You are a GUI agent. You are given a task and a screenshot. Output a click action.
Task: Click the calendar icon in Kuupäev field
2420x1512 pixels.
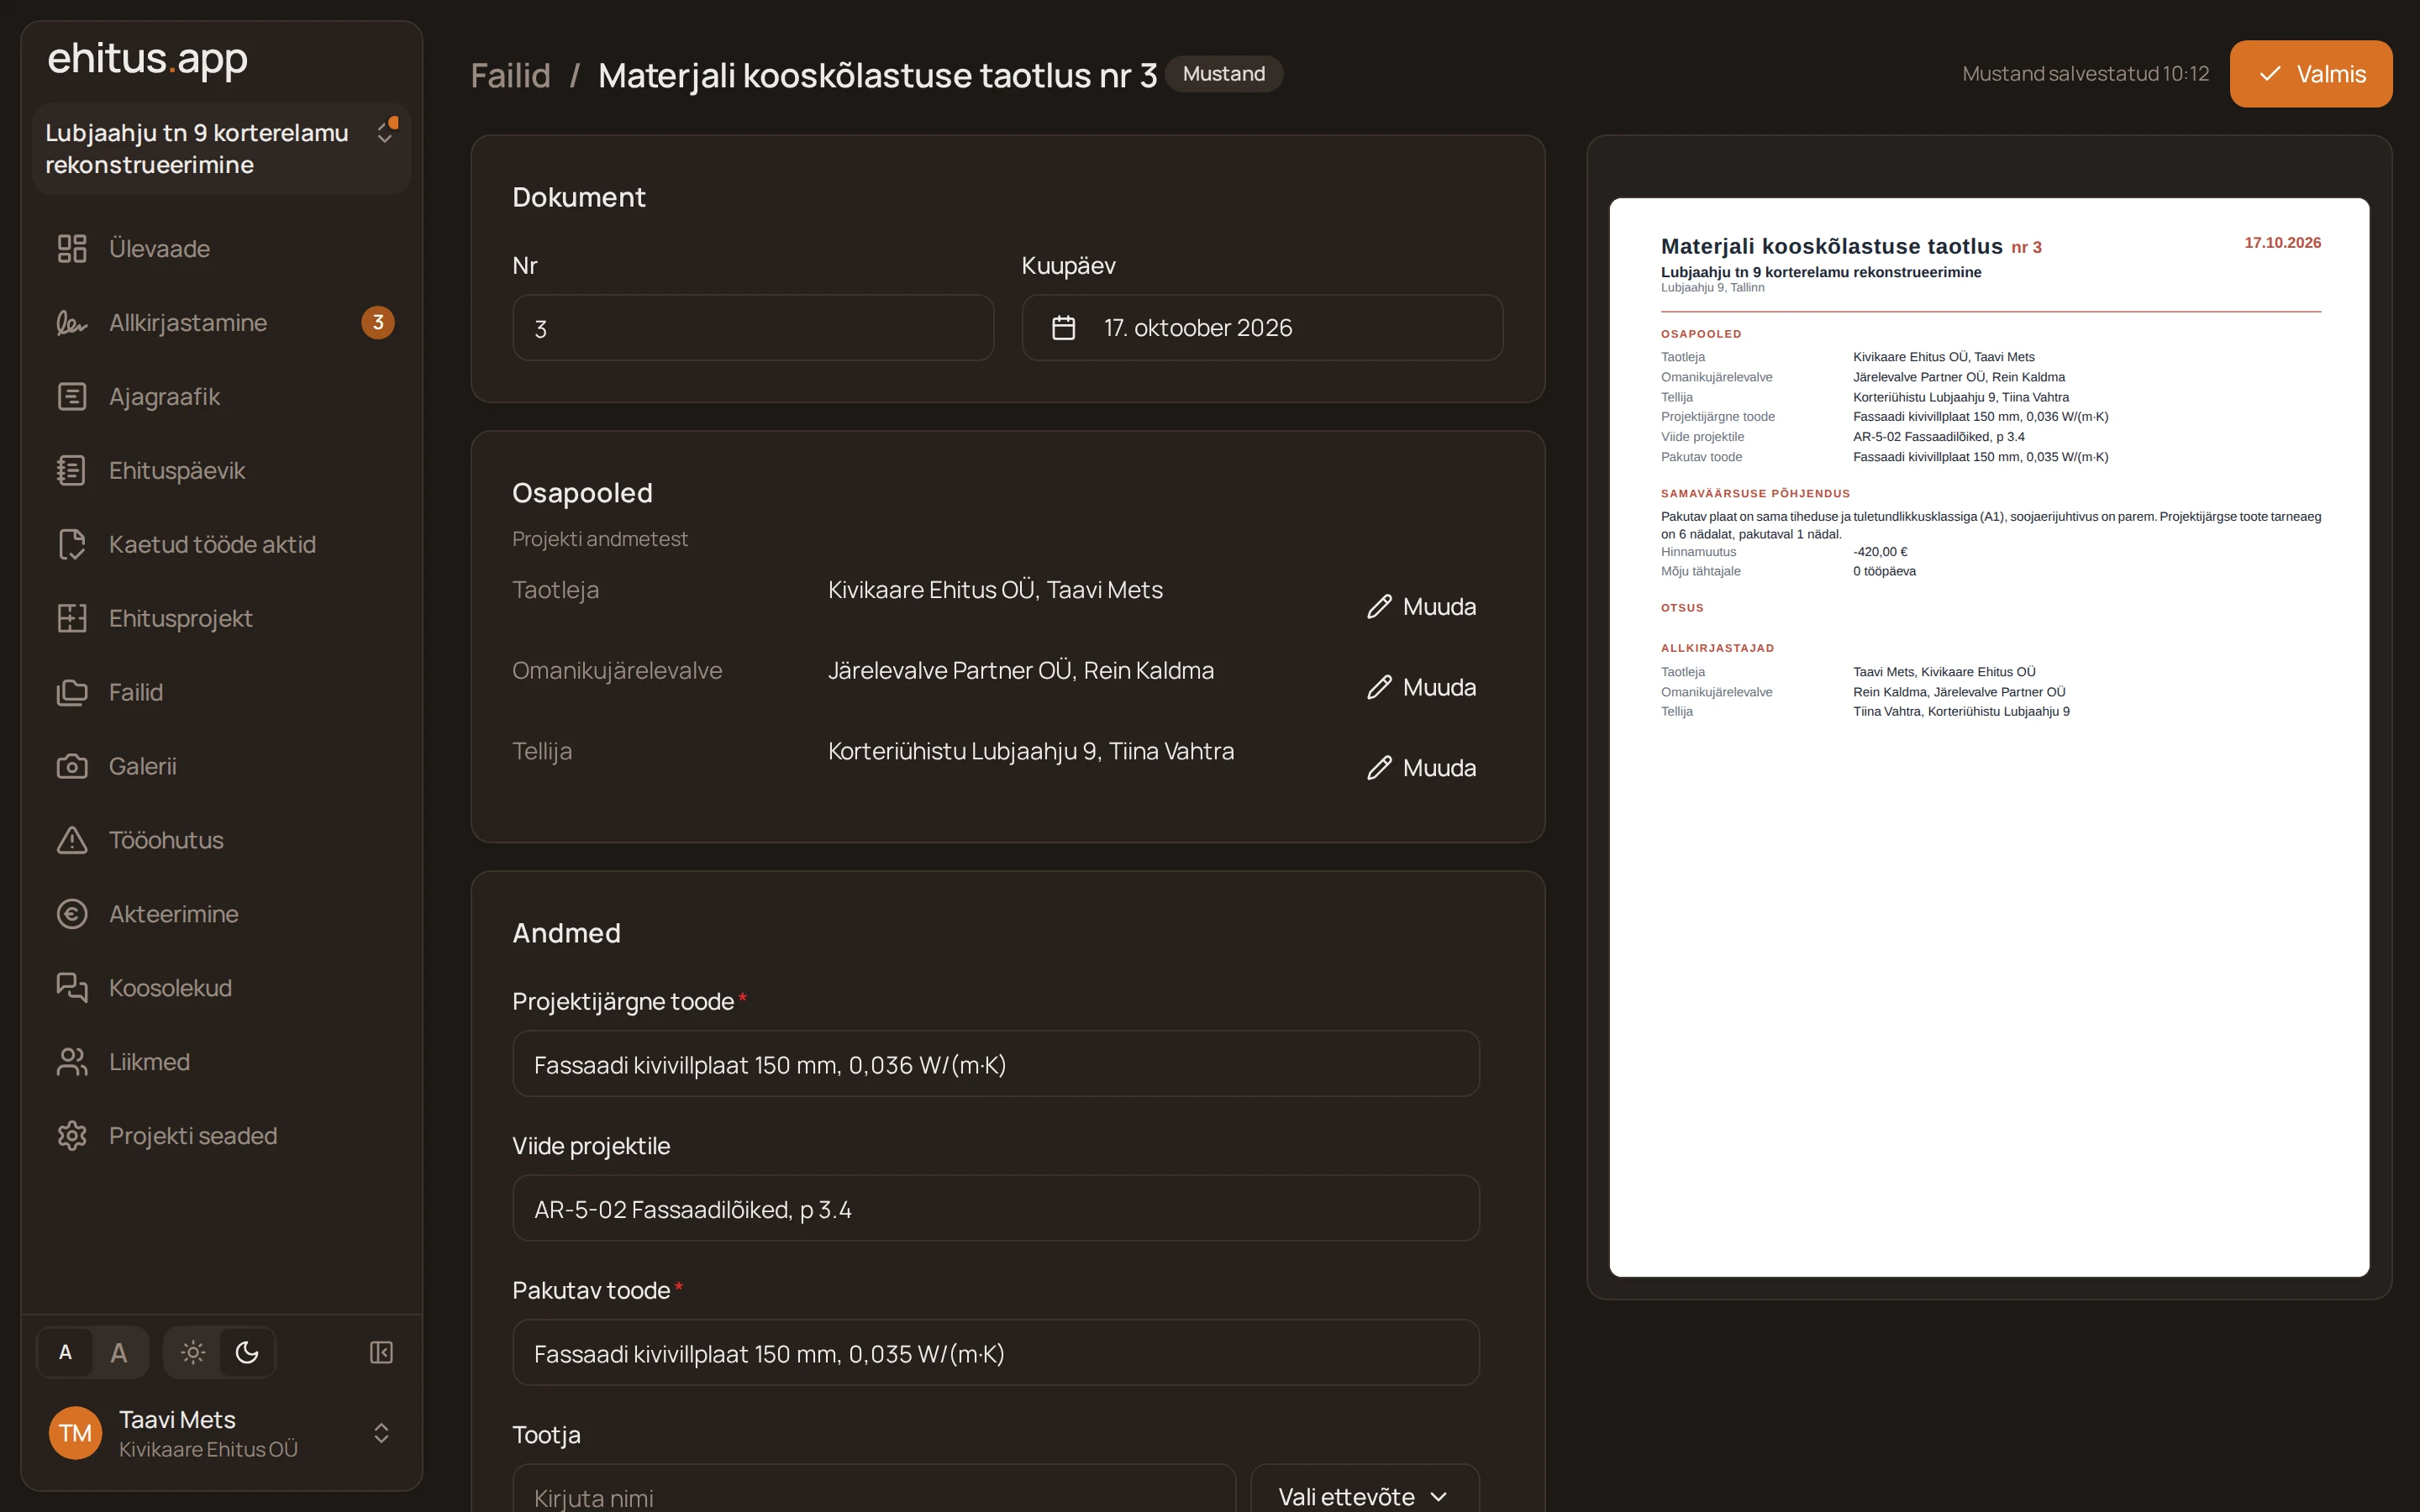click(1063, 327)
